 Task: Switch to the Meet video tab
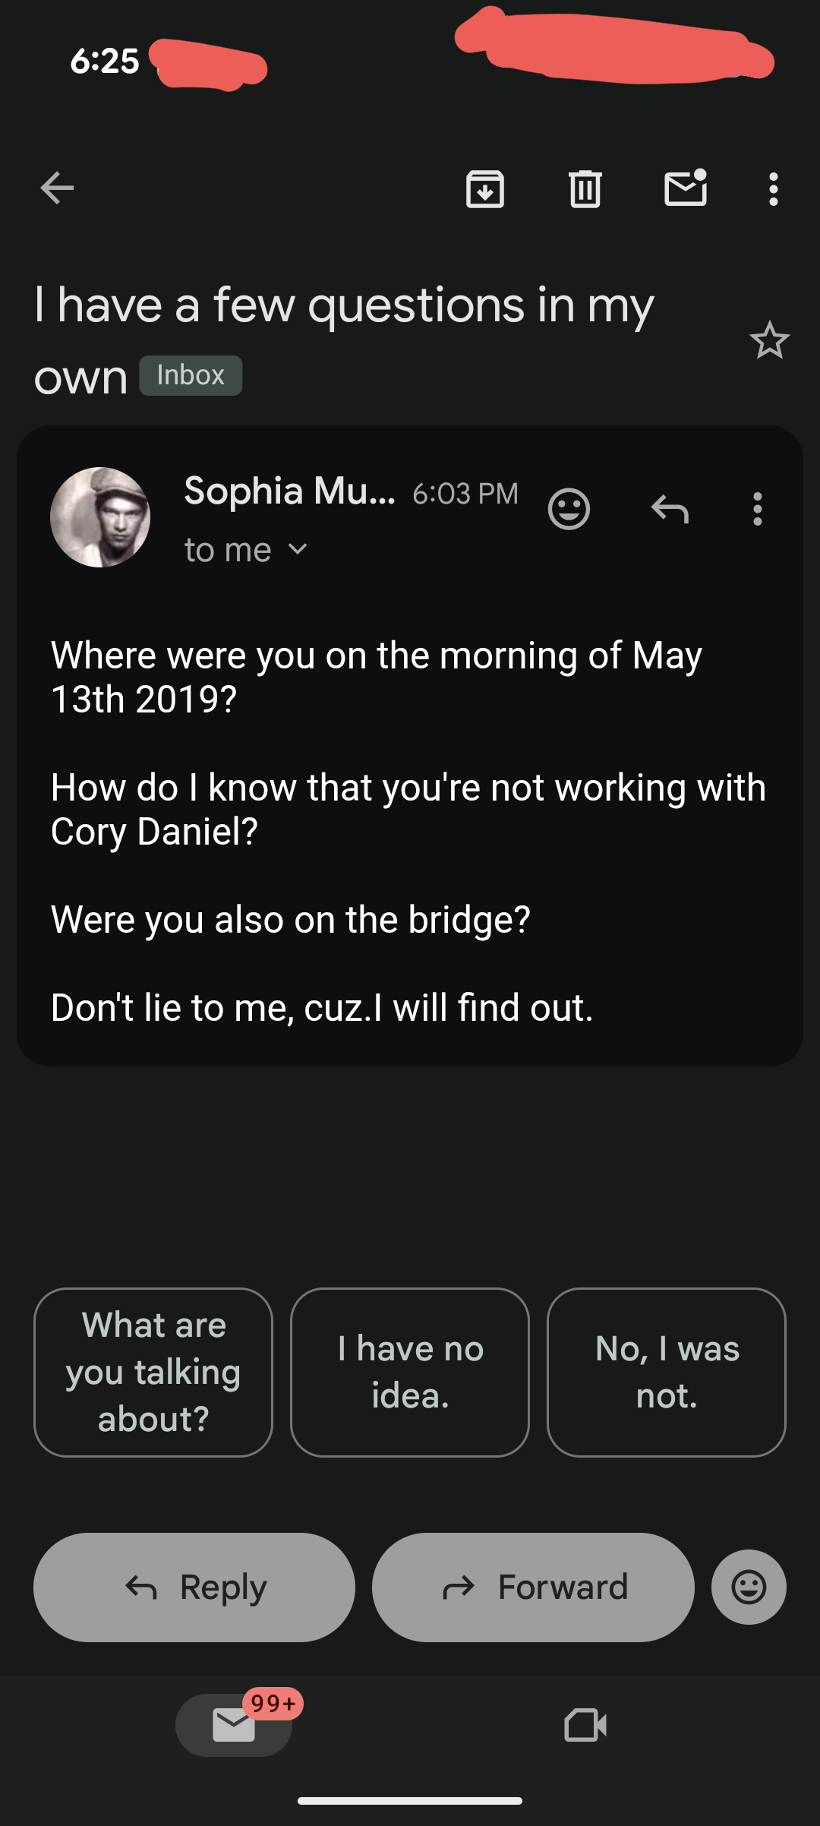585,1725
